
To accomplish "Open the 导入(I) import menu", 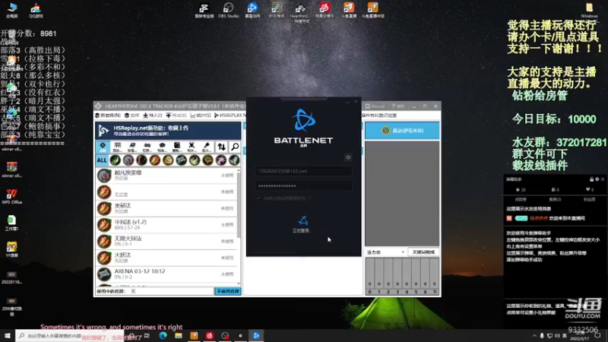I will tap(153, 116).
